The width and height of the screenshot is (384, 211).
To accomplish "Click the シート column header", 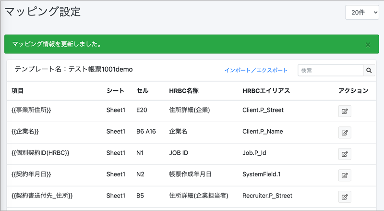I will tap(115, 91).
